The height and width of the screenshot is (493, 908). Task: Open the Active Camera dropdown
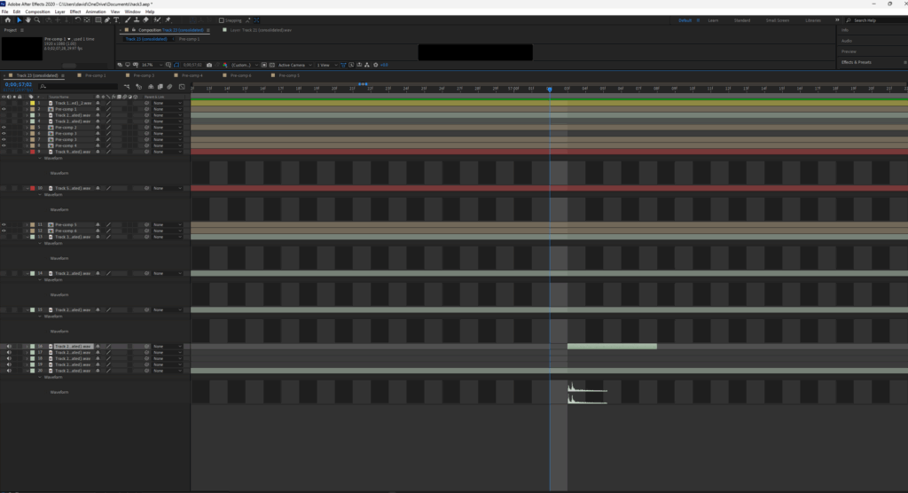click(x=294, y=65)
